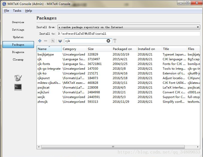Screen dimensions: 203x157
Task: Select the cjk-ko package row
Action: tap(118, 73)
